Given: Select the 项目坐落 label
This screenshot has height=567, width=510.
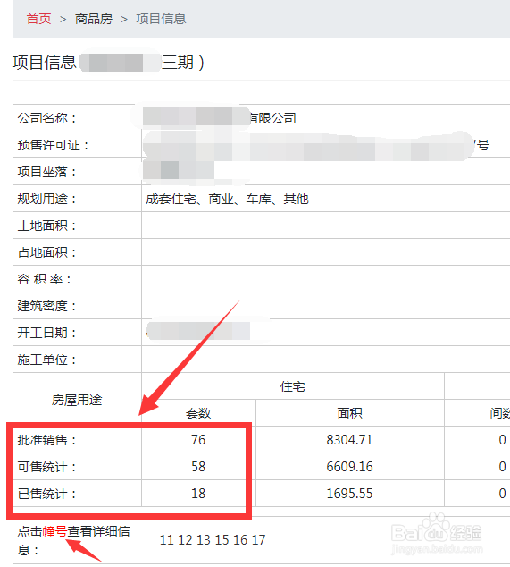Looking at the screenshot, I should point(47,172).
